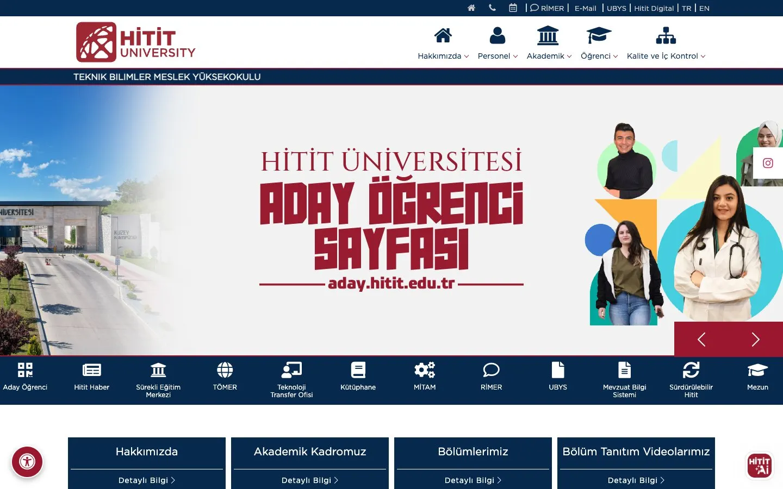Show next banner slide
The image size is (783, 489).
(756, 339)
